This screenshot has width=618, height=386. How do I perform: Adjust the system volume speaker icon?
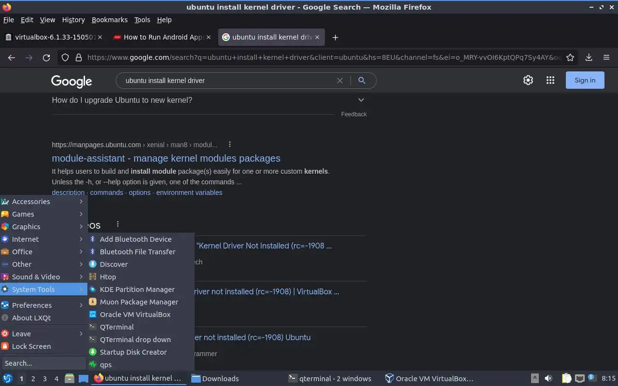coord(548,379)
